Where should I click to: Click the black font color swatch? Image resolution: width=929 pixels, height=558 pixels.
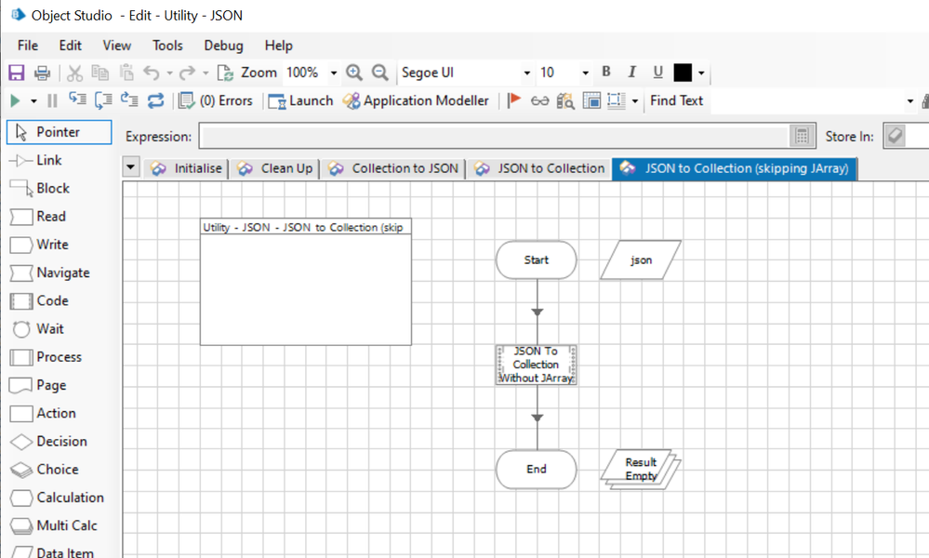pyautogui.click(x=683, y=73)
